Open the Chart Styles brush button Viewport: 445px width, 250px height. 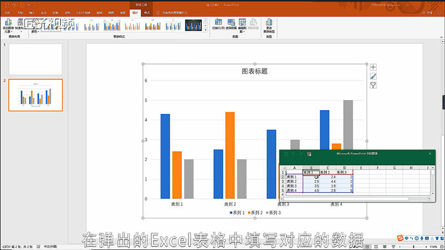[373, 76]
